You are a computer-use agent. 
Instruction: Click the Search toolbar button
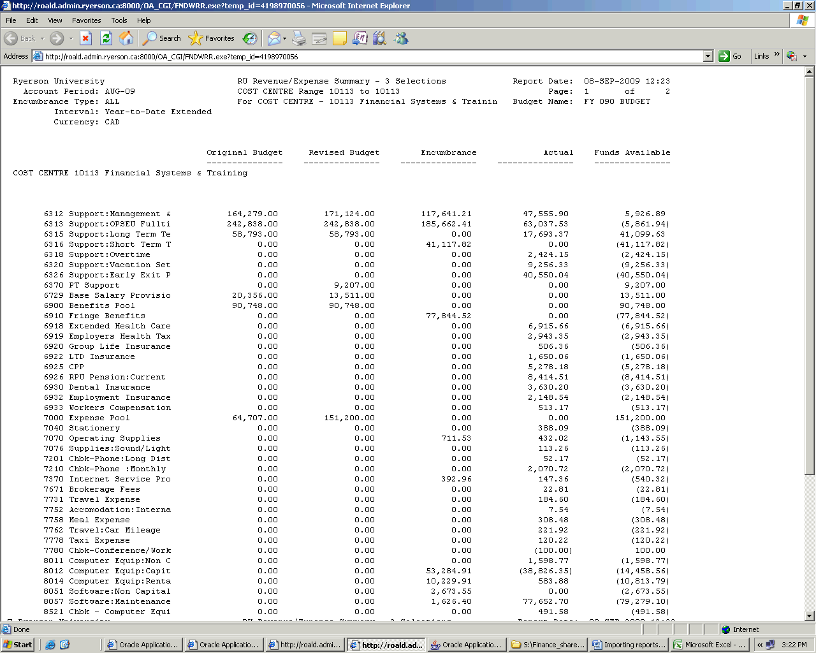point(162,38)
